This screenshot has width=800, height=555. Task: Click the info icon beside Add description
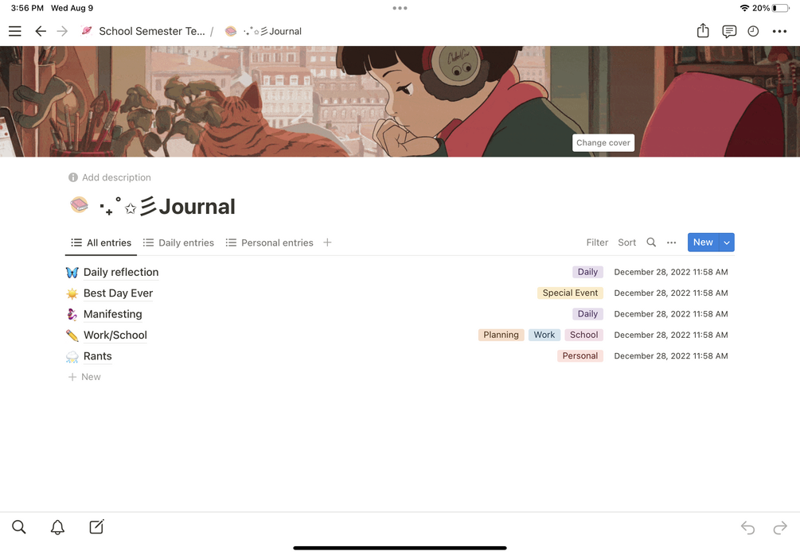[x=73, y=177]
